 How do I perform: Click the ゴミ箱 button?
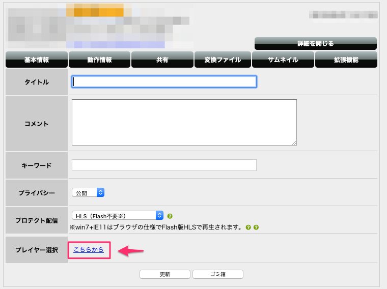click(x=217, y=274)
